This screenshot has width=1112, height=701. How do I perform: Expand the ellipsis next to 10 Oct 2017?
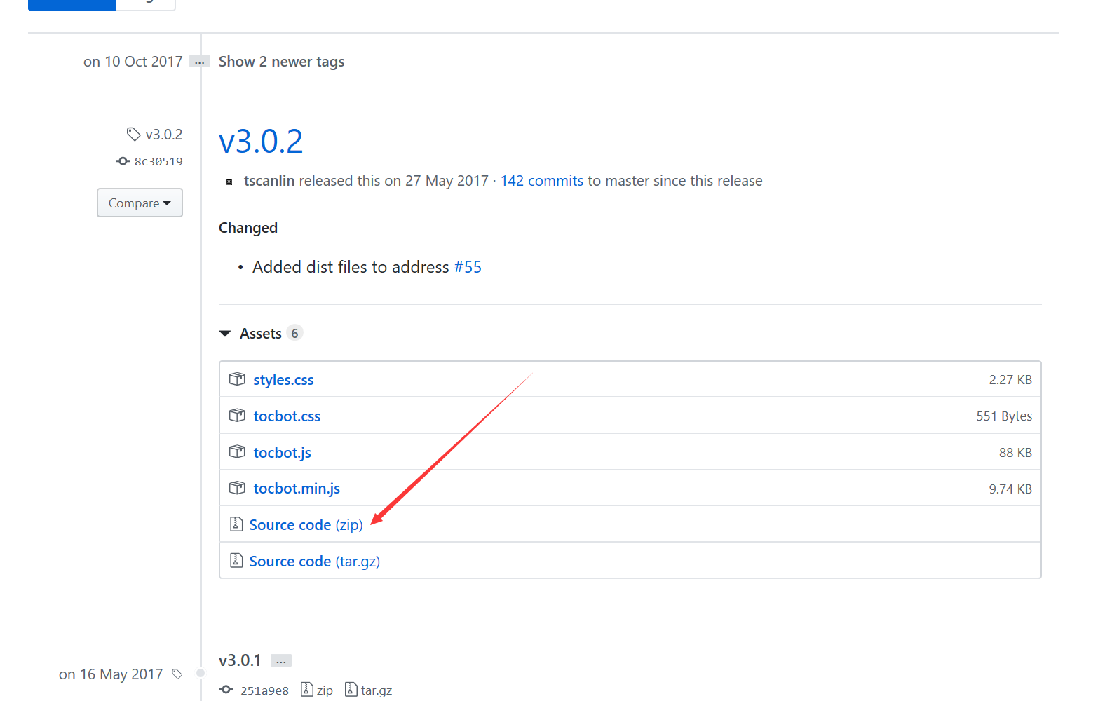200,62
